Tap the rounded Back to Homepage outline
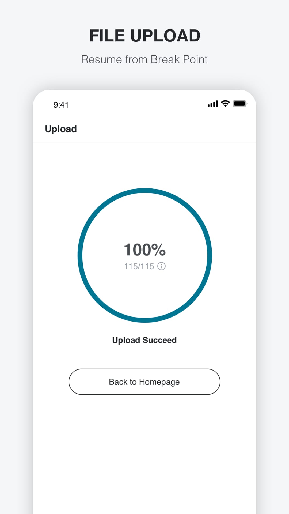The width and height of the screenshot is (289, 514). [144, 382]
